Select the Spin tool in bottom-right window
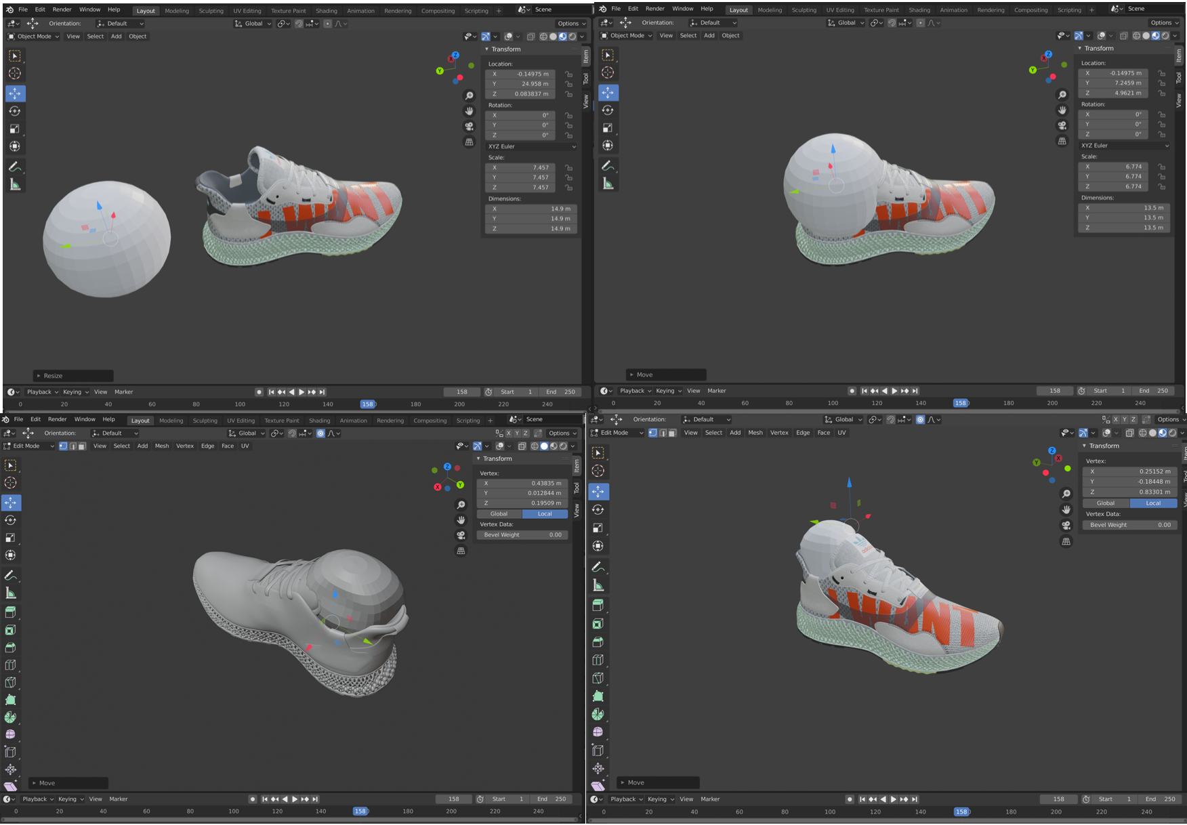The width and height of the screenshot is (1187, 825). 598,714
